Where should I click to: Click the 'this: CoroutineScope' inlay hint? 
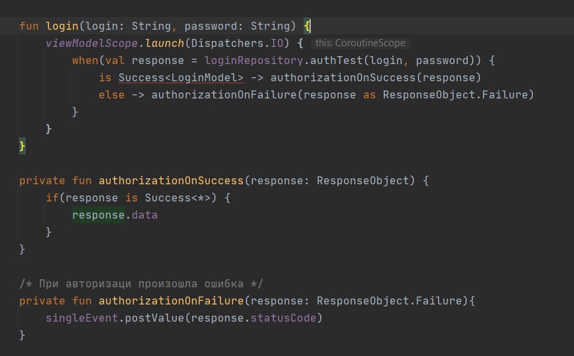click(x=360, y=43)
